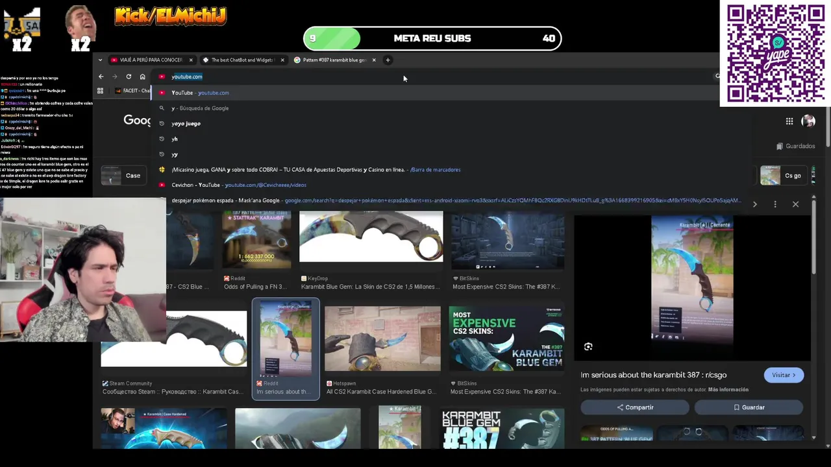Screen dimensions: 831x467
Task: Open Steam Community karambit result
Action: 174,339
